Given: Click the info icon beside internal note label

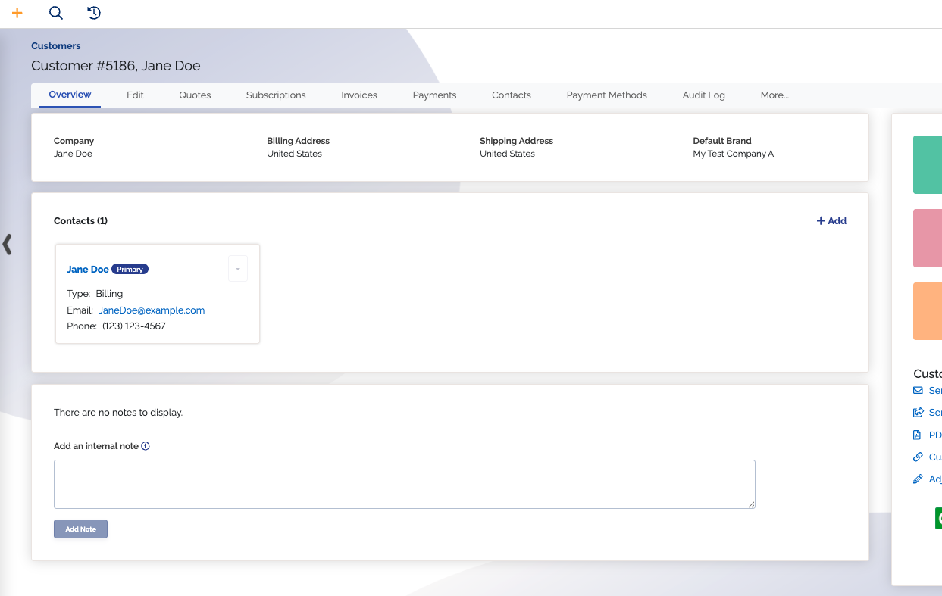Looking at the screenshot, I should click(x=146, y=446).
